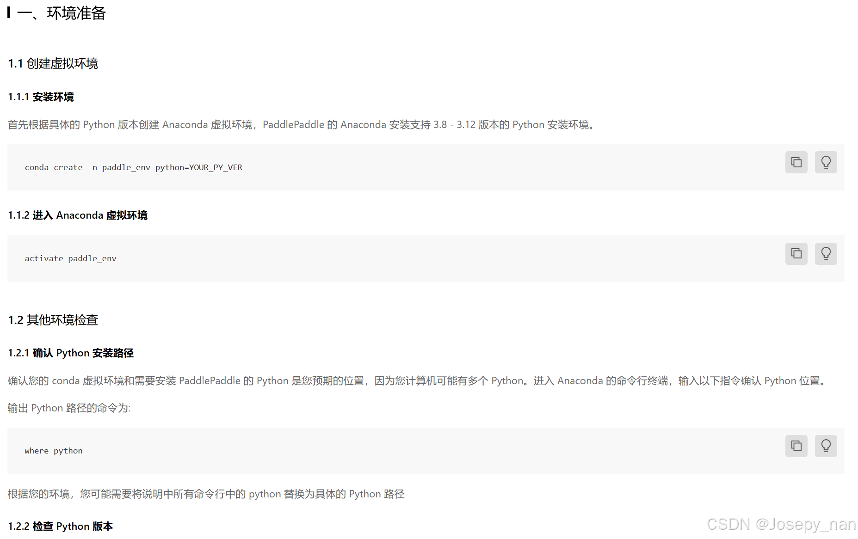Select the heading 1.1 创建虚拟环境
The height and width of the screenshot is (539, 858).
[53, 63]
